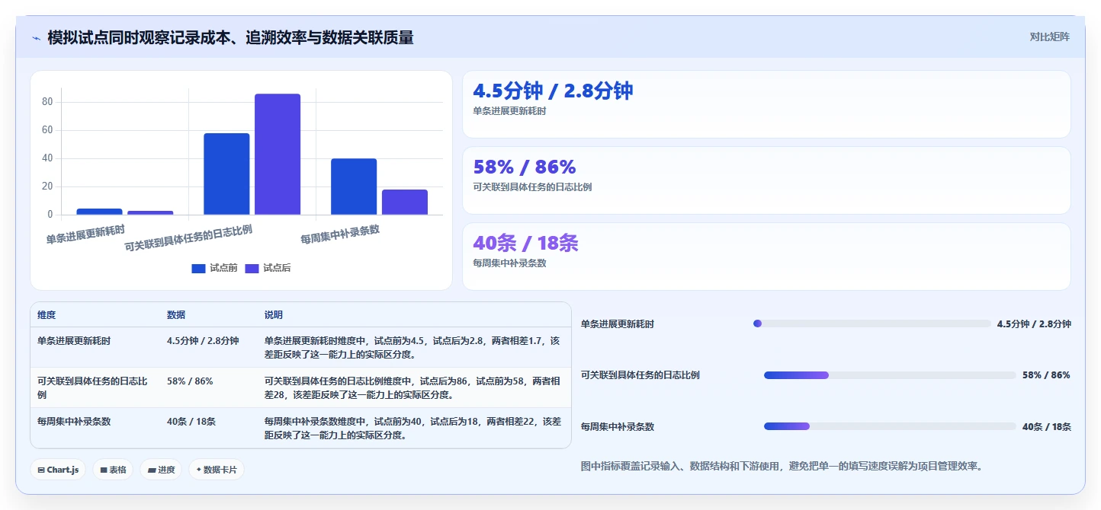Click the 试点后 bar for 每周集中补录条数
Screen dimensions: 1101x510
pyautogui.click(x=405, y=202)
